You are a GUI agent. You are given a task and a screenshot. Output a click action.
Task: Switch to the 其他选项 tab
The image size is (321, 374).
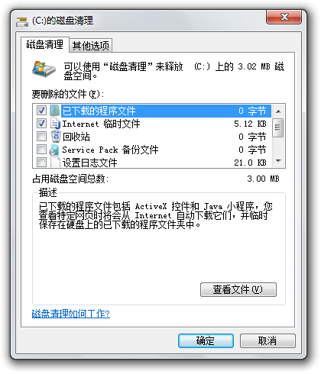click(91, 46)
